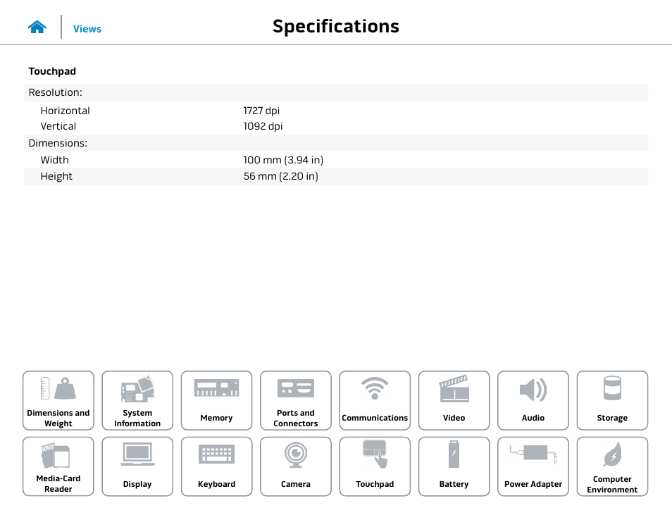
Task: Open Dimensions and Weight specifications
Action: (x=58, y=400)
